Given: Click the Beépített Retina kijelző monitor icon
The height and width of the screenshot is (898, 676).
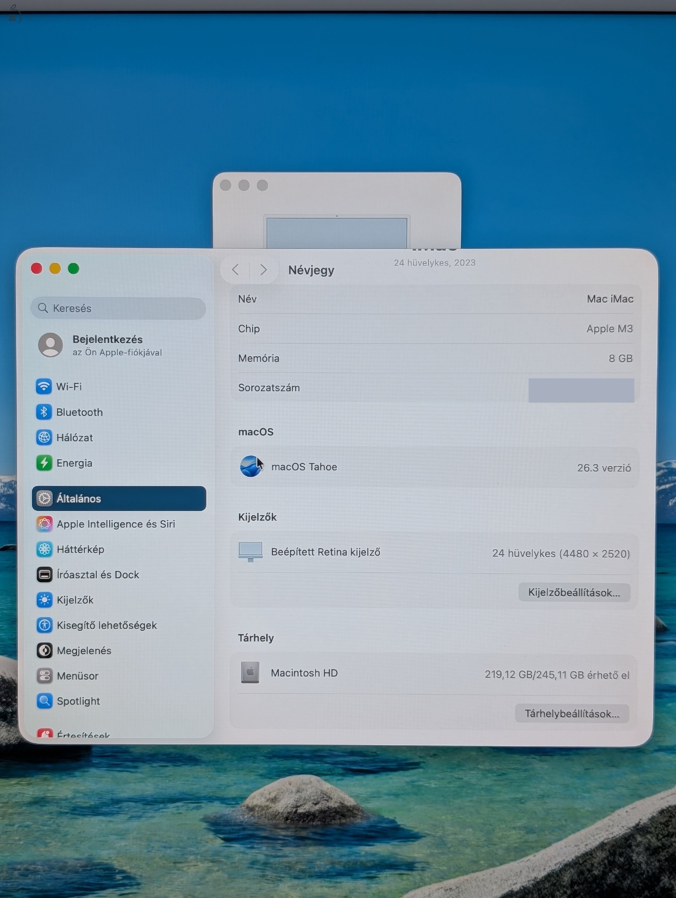Looking at the screenshot, I should click(x=251, y=552).
